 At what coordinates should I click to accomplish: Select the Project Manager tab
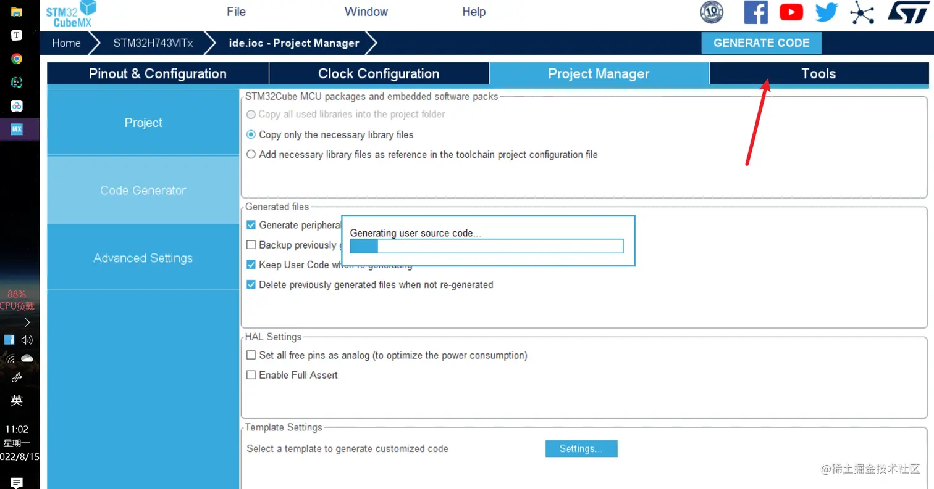(599, 74)
